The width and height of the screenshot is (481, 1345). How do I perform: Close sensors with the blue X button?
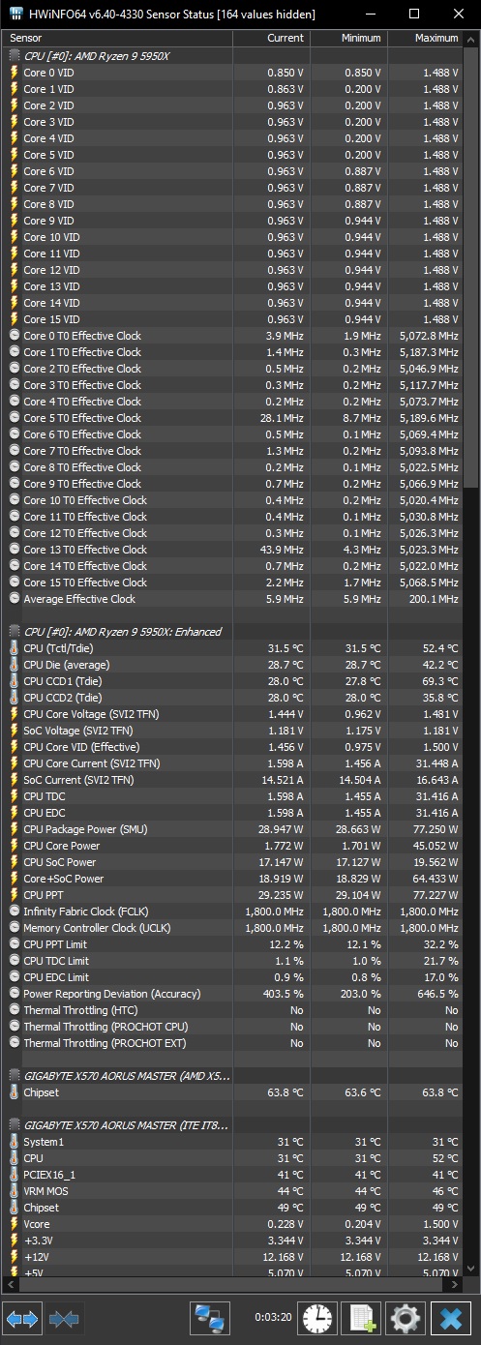click(x=450, y=1318)
